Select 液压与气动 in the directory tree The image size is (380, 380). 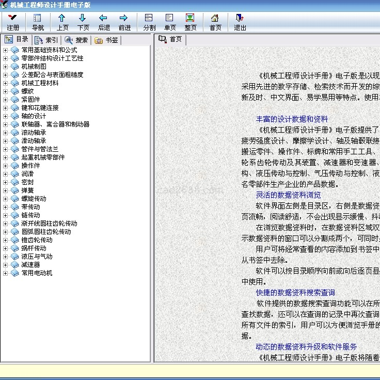point(37,257)
